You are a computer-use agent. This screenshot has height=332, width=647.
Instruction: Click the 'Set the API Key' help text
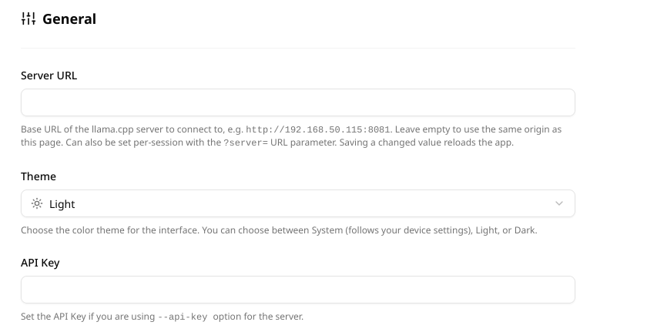point(163,317)
